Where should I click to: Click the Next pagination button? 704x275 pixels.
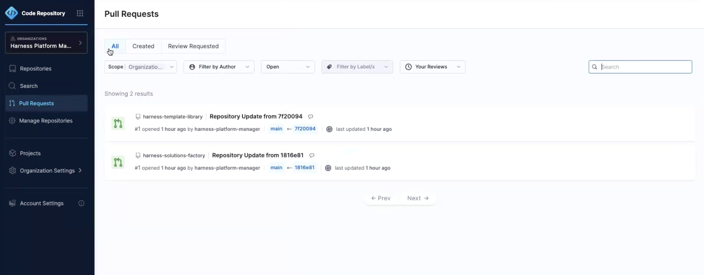(x=418, y=198)
